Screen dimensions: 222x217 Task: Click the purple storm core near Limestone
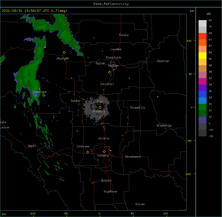(x=35, y=95)
